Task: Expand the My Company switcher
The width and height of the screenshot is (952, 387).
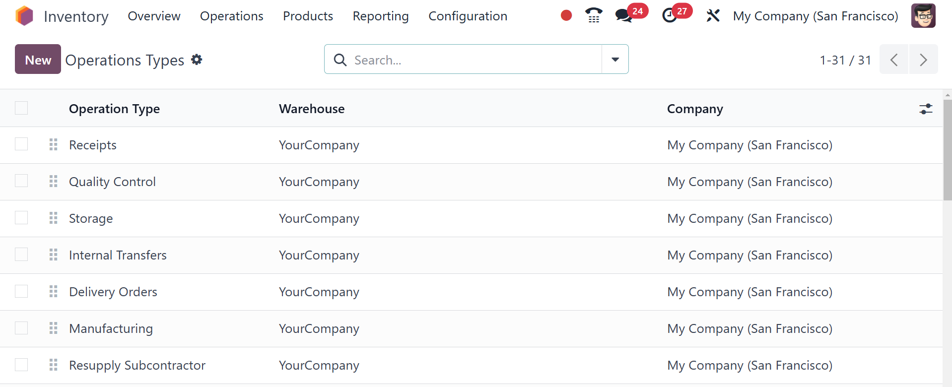Action: [x=815, y=16]
